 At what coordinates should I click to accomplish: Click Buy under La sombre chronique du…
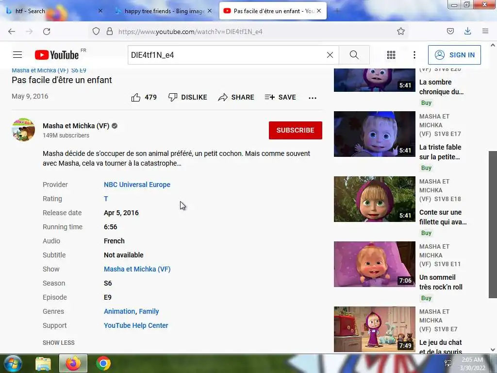pyautogui.click(x=426, y=103)
